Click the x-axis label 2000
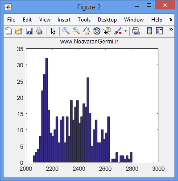178x181 pixels. coord(26,169)
